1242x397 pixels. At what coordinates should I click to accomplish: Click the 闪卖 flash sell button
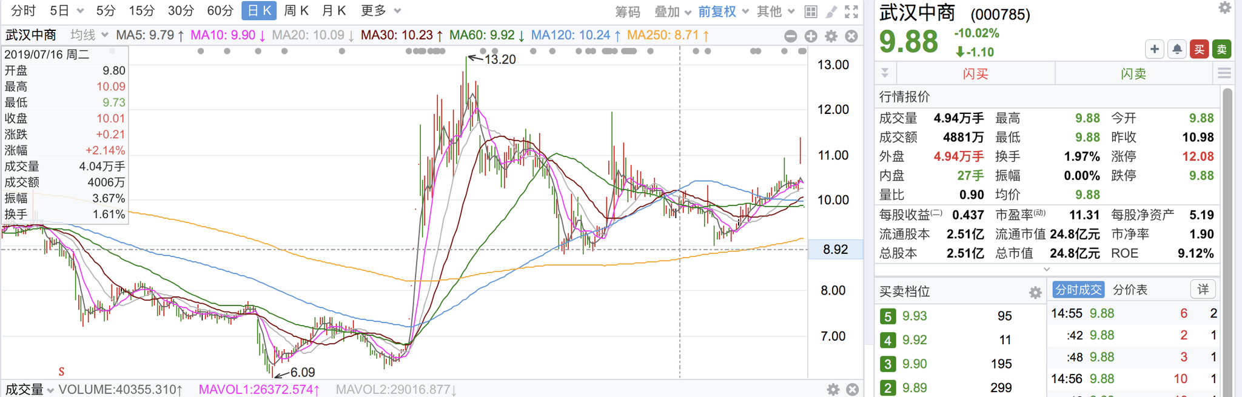1133,74
